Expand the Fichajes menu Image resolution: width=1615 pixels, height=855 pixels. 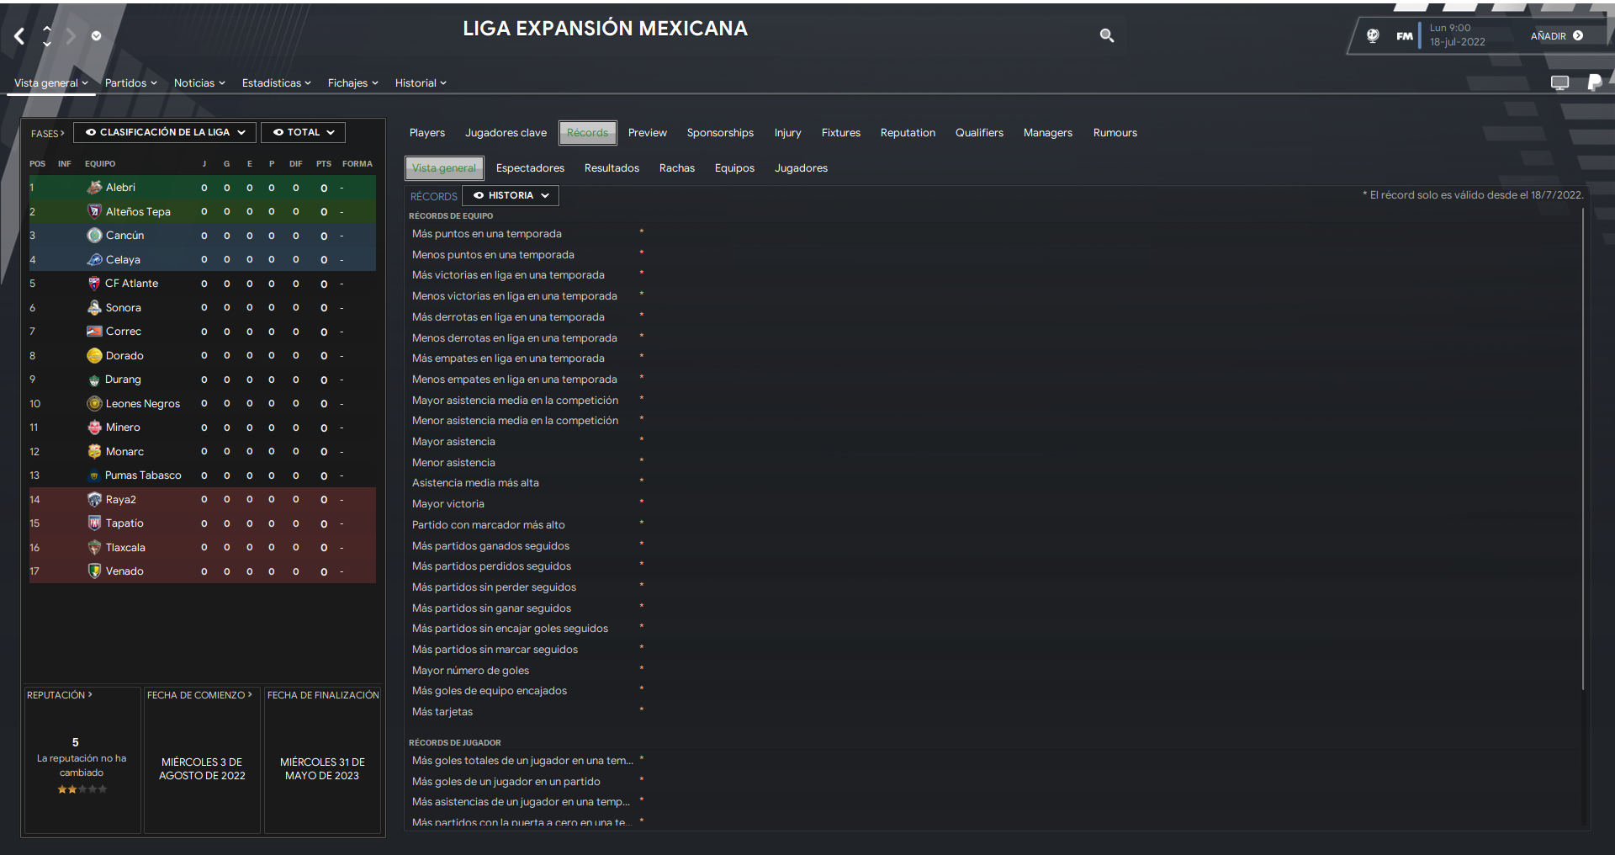coord(352,82)
